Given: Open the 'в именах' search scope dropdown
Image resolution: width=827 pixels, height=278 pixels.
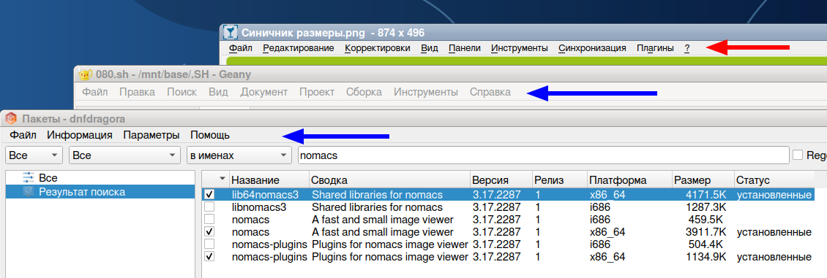Looking at the screenshot, I should 239,155.
